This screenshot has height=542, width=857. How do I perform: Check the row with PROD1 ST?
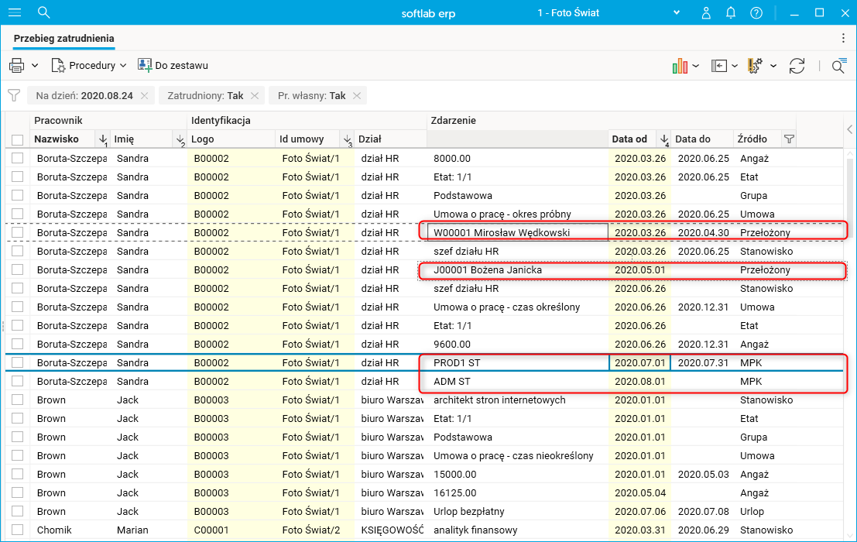pyautogui.click(x=17, y=362)
